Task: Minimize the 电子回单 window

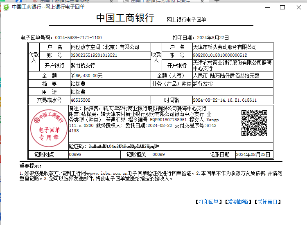Action: point(268,7)
